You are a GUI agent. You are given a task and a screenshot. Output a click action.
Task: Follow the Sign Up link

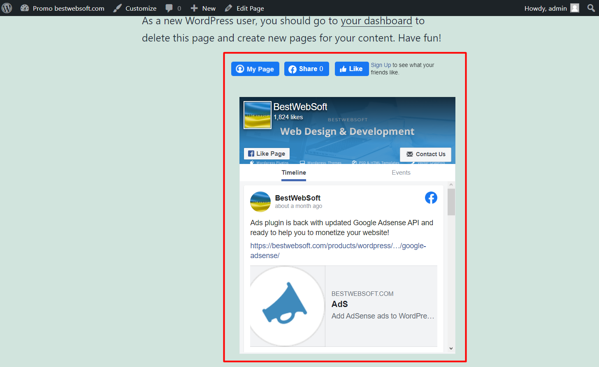tap(381, 65)
